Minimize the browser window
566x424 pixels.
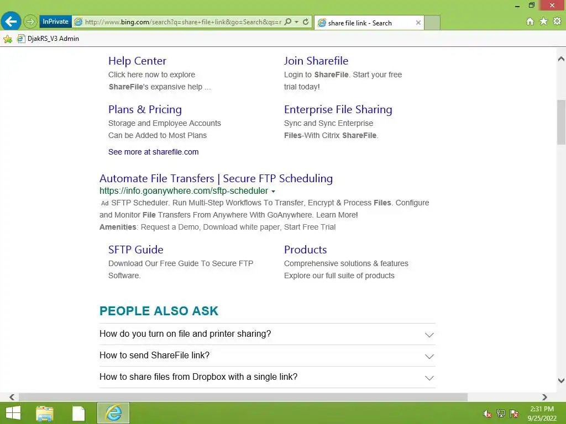[517, 6]
